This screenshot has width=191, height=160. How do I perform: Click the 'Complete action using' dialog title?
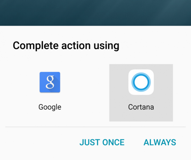point(66,46)
